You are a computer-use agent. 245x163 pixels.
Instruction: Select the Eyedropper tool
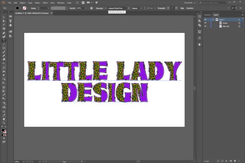pyautogui.click(x=4, y=95)
